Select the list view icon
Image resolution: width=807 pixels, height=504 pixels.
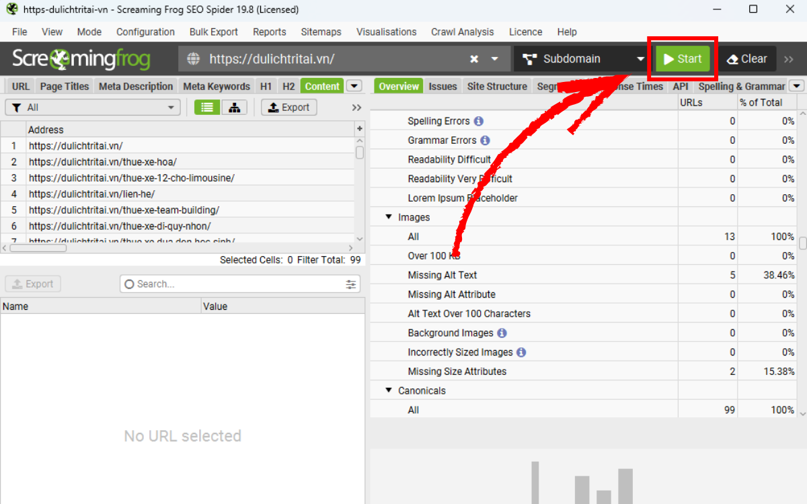[x=207, y=108]
